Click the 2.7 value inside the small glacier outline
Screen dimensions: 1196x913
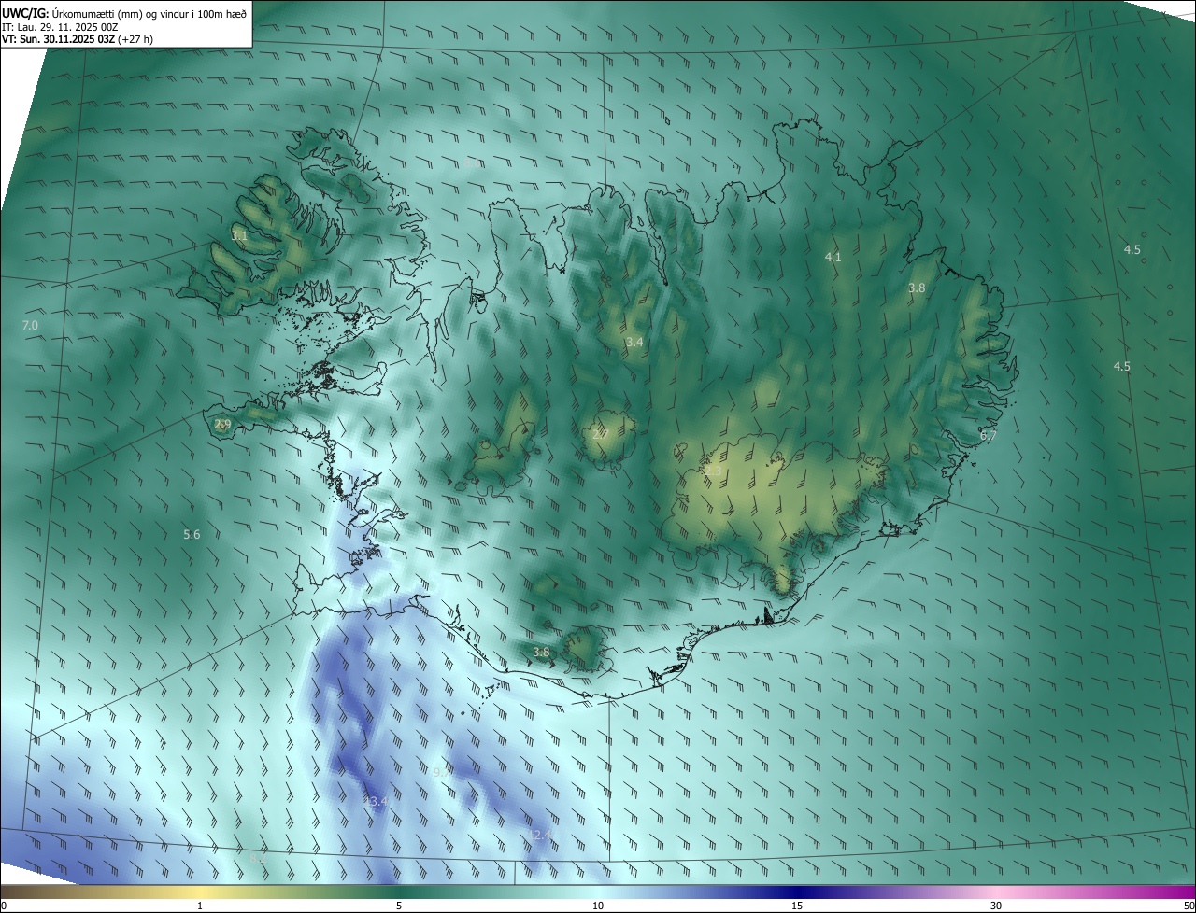pos(601,434)
